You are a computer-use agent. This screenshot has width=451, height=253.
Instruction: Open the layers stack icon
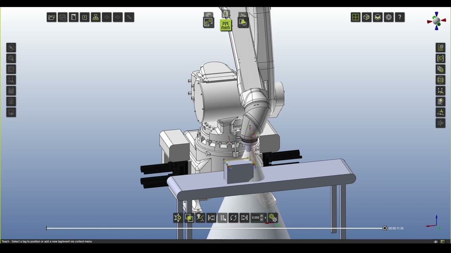click(378, 17)
